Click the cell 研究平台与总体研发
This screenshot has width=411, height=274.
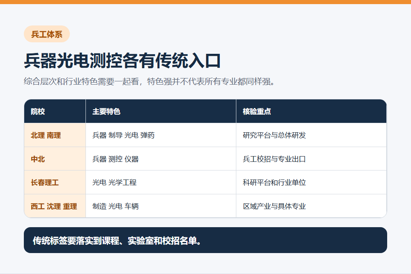tap(312, 135)
